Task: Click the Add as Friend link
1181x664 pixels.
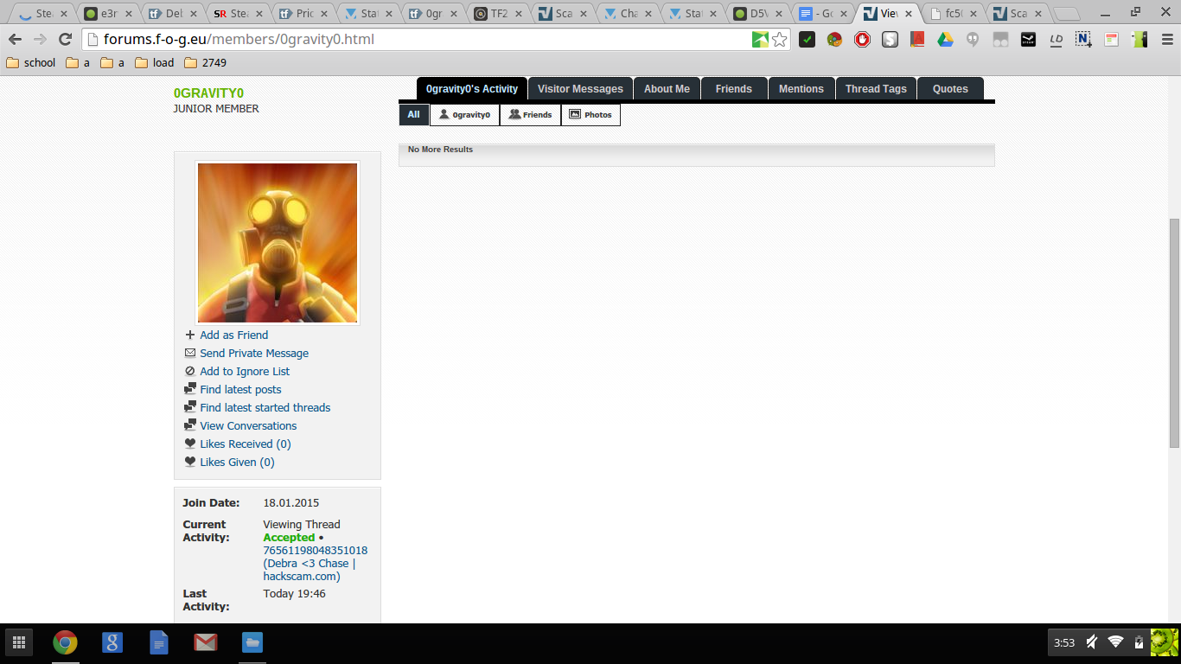Action: point(233,335)
